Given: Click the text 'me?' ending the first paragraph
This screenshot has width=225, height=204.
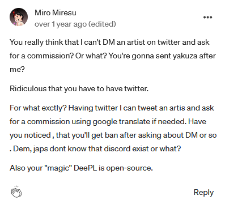Looking at the screenshot, I should [x=17, y=70].
